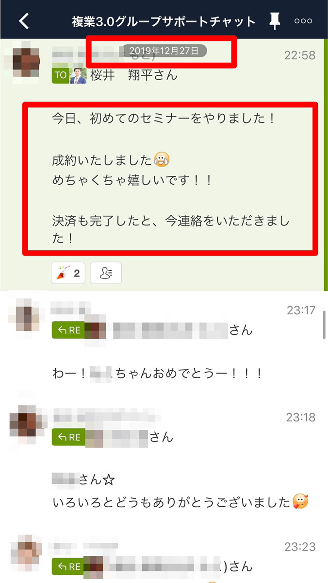328x583 pixels.
Task: Open the pin icon in the header
Action: pyautogui.click(x=275, y=21)
